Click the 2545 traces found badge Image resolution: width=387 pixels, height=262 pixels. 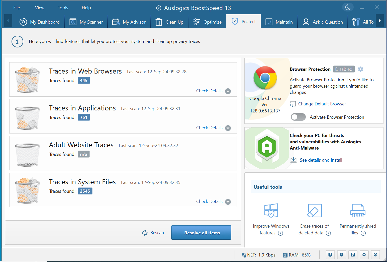click(85, 191)
